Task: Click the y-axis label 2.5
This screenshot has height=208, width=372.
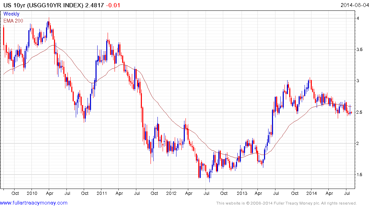Action: (x=360, y=112)
